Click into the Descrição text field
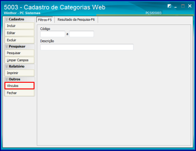Image resolution: width=196 pixels, height=151 pixels. pos(87,47)
